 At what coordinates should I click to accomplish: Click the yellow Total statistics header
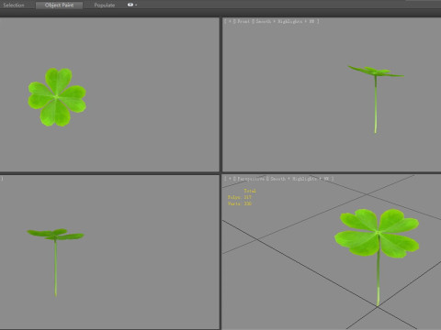click(250, 191)
